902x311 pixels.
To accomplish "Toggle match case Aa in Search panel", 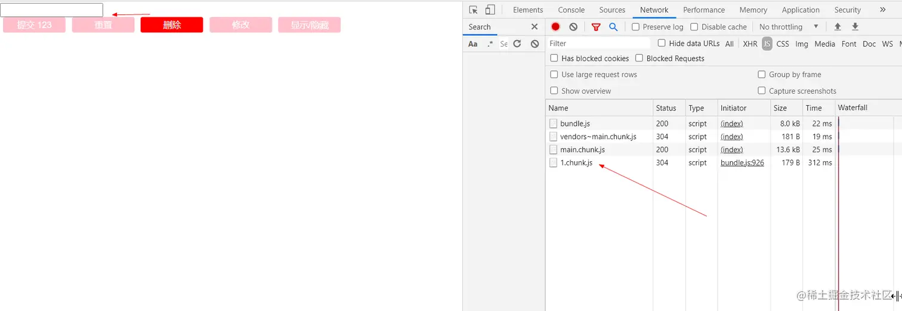I will pyautogui.click(x=472, y=44).
